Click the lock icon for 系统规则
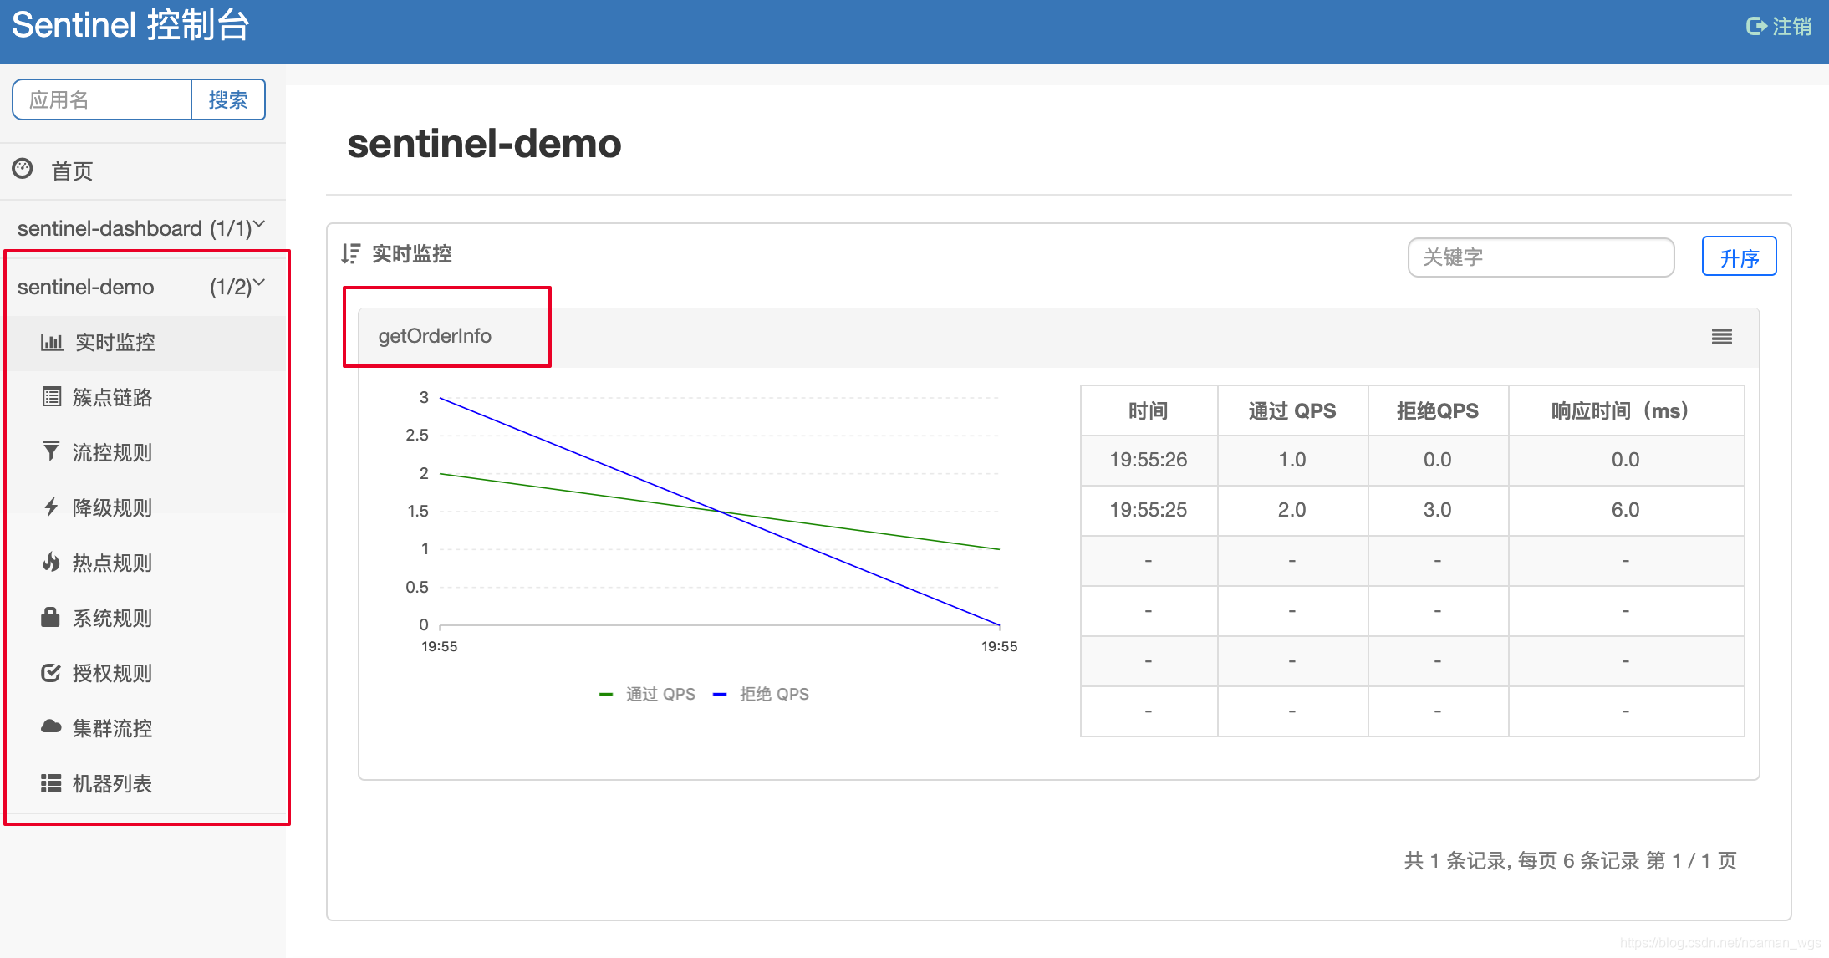This screenshot has width=1829, height=958. (50, 618)
